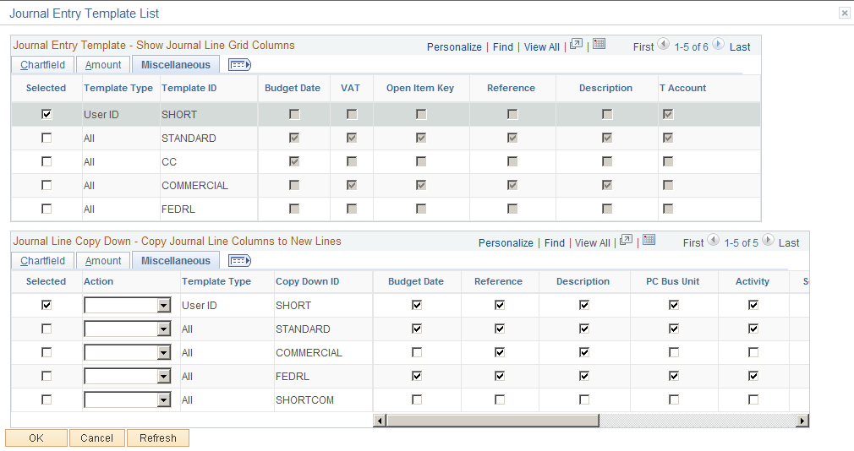Switch to Amount tab in Journal Entry Template grid
Image resolution: width=854 pixels, height=451 pixels.
[x=103, y=65]
